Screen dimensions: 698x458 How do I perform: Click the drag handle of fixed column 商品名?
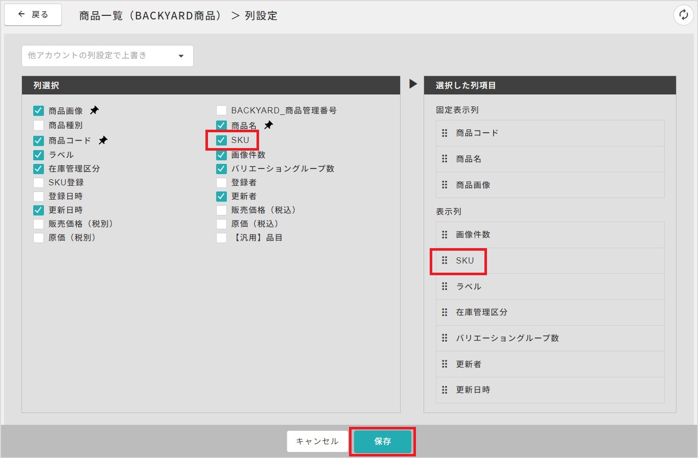pos(445,159)
